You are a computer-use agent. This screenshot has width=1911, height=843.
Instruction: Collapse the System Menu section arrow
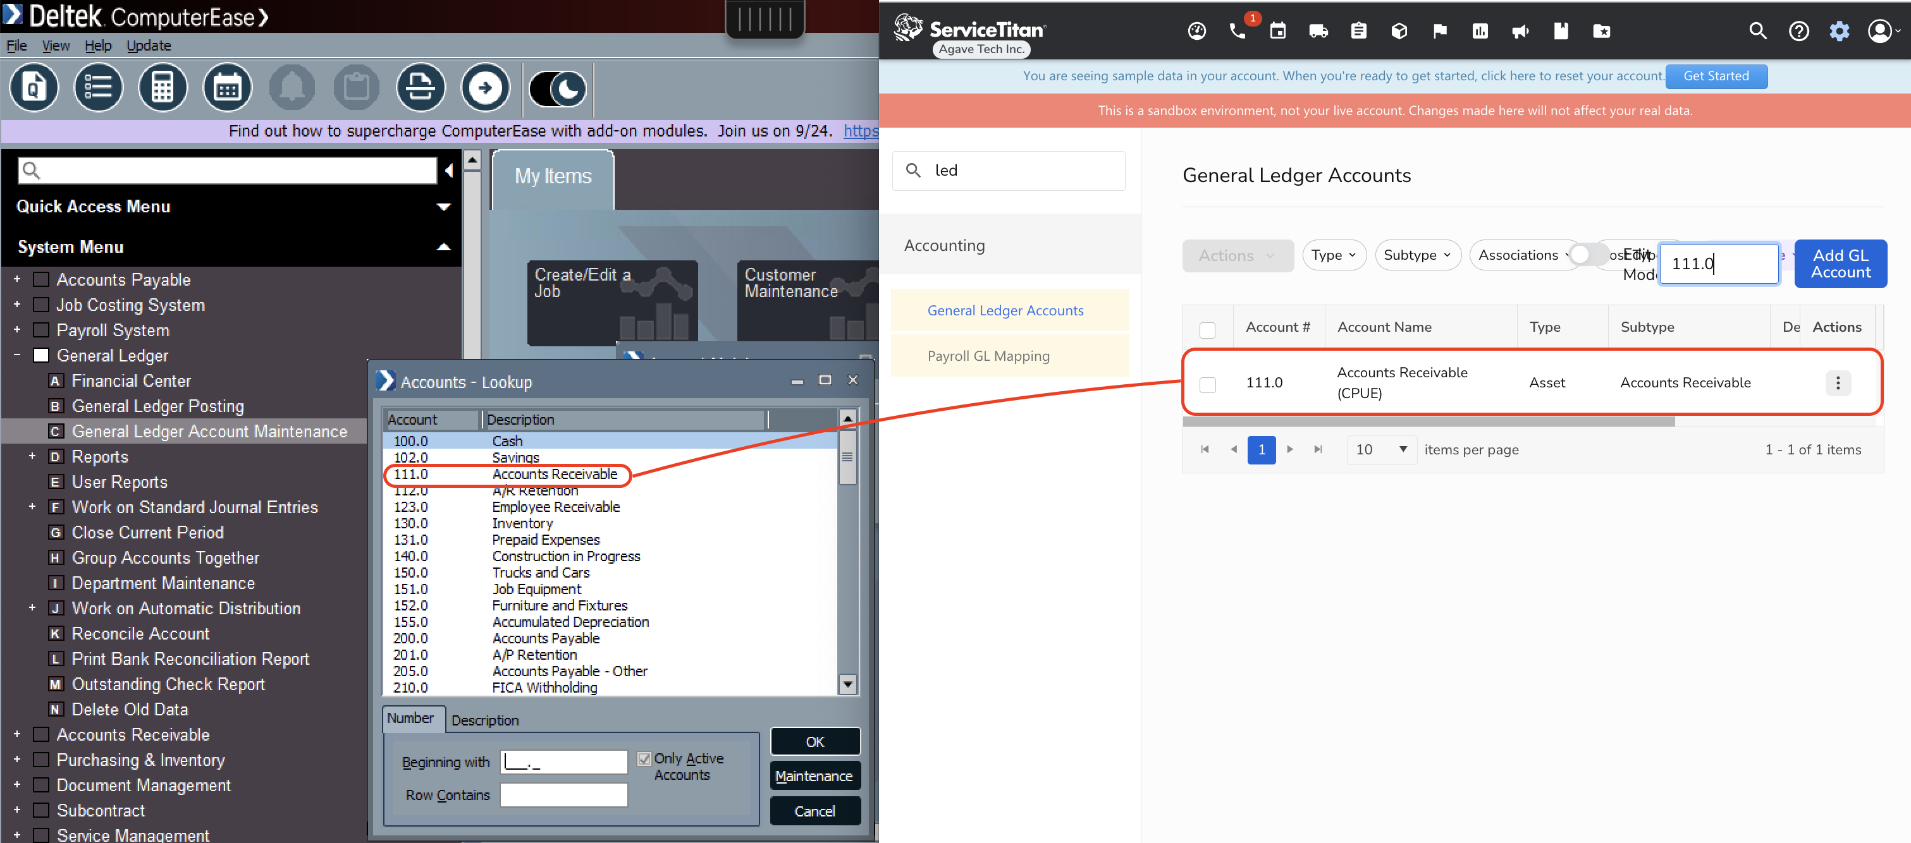point(444,247)
